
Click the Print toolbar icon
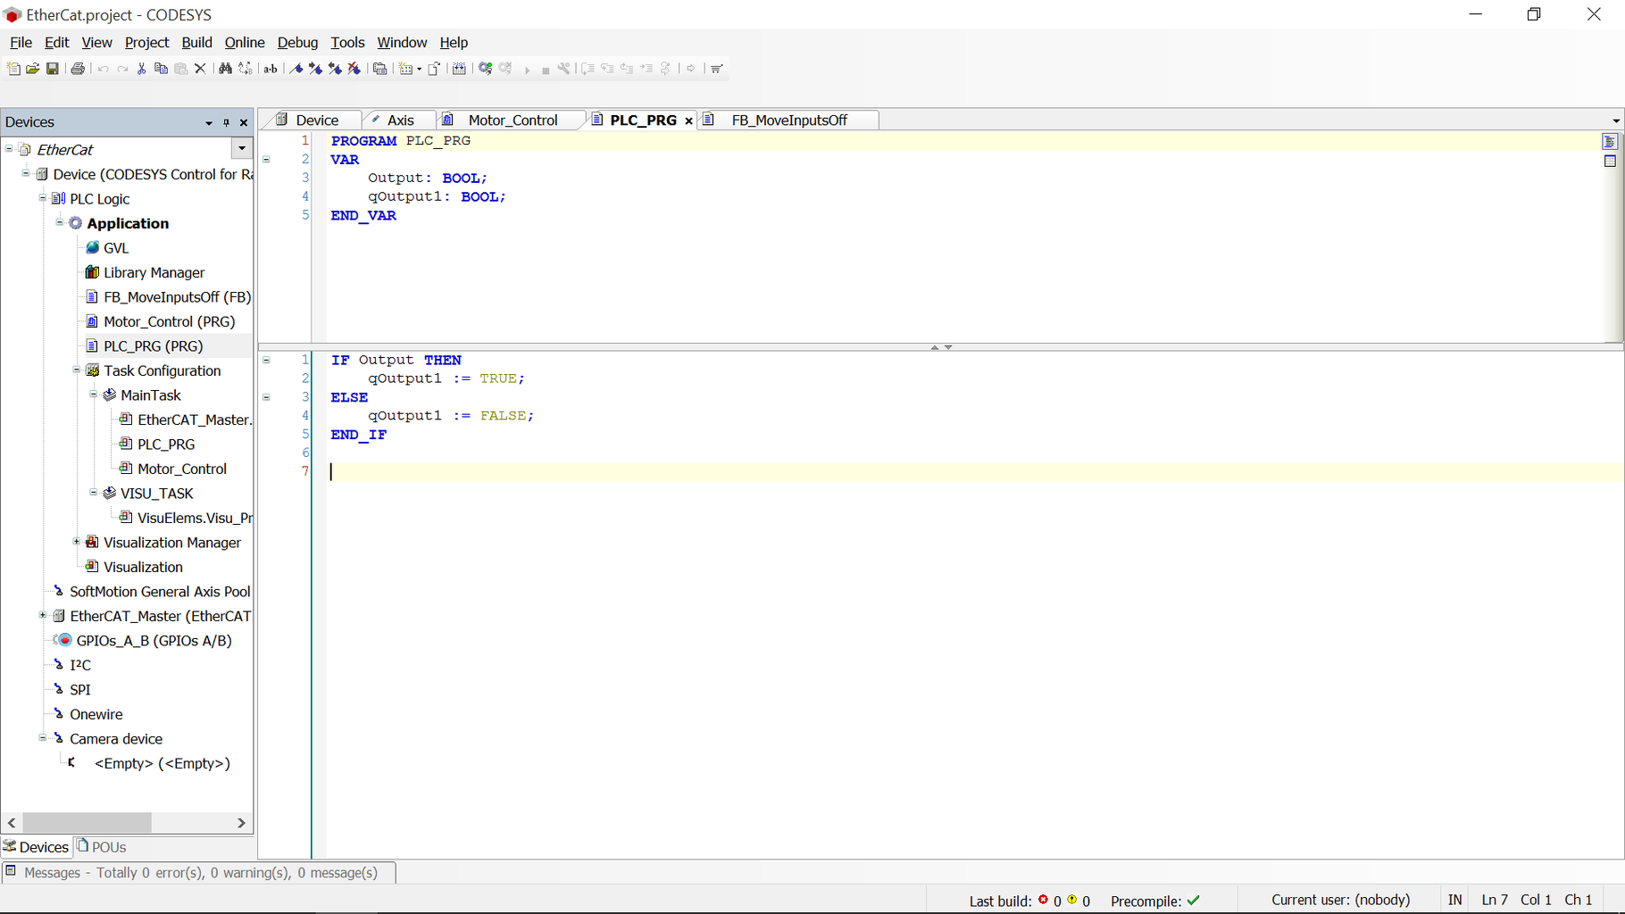(78, 68)
